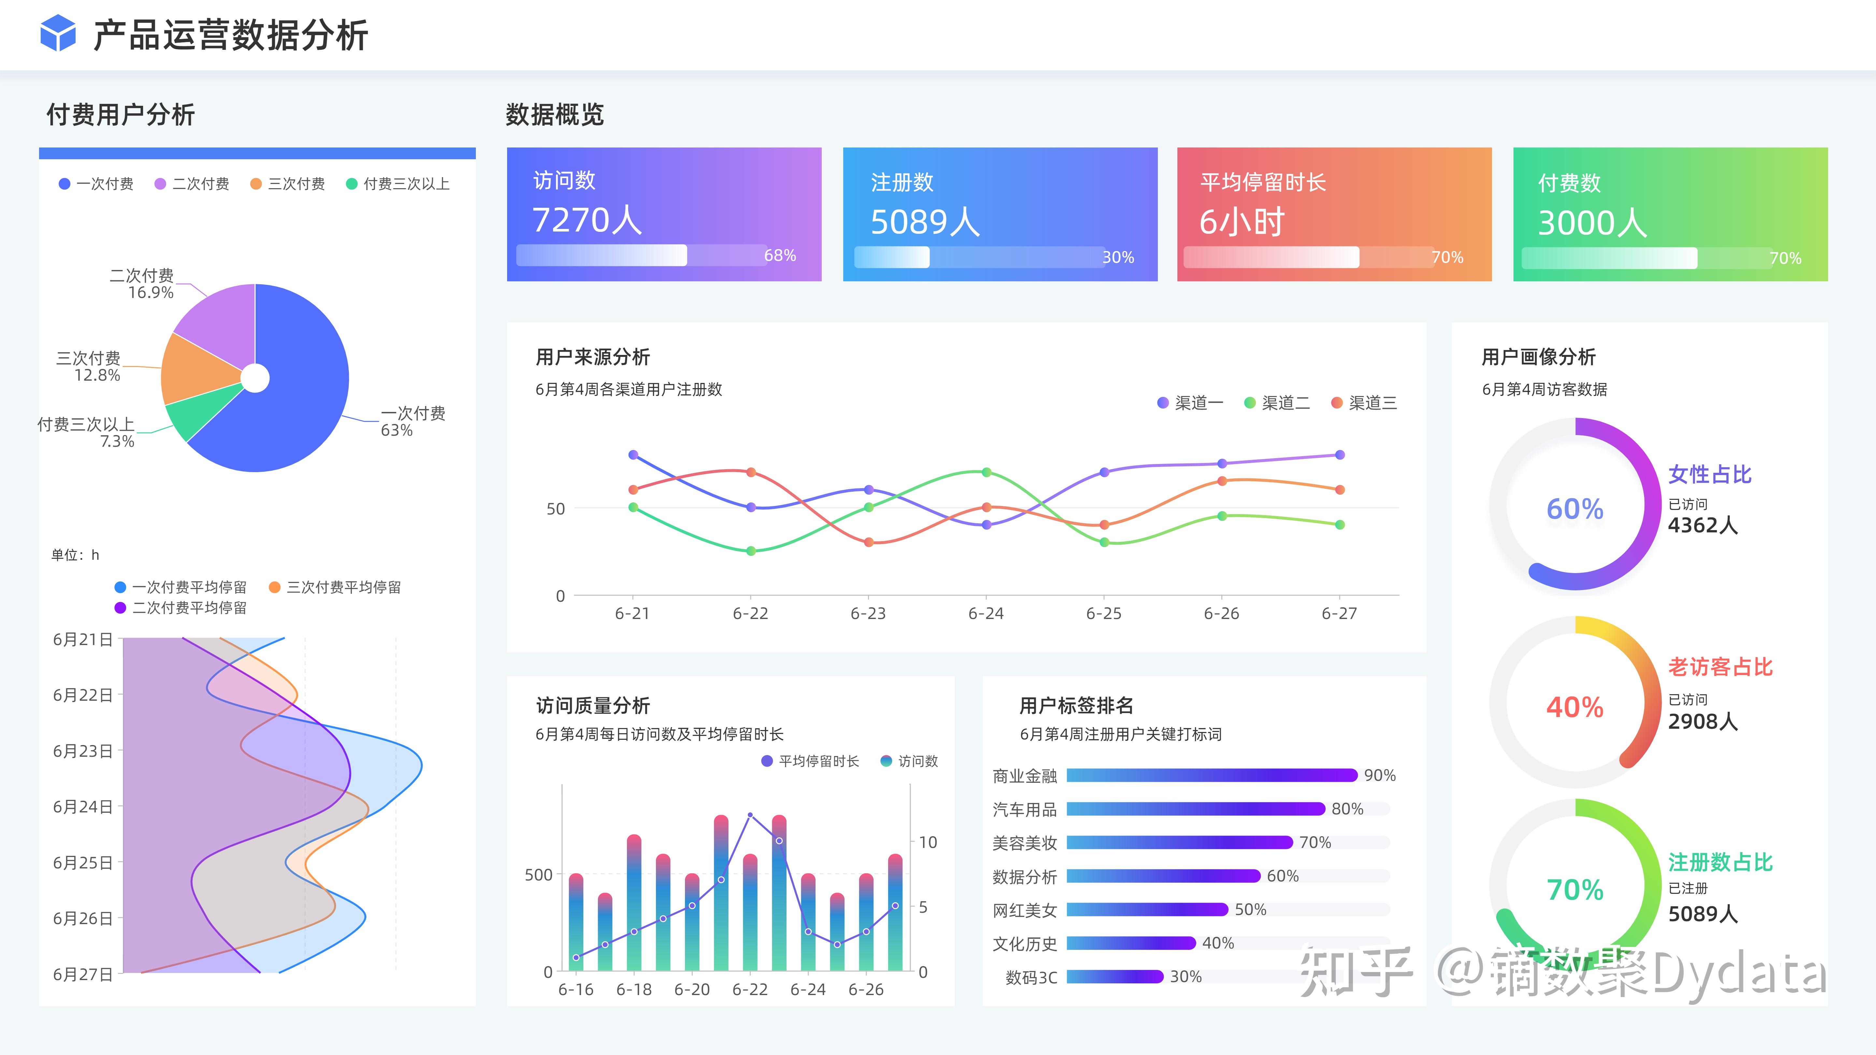Image resolution: width=1876 pixels, height=1055 pixels.
Task: Click the 6-20 bar in 访问质量分析
Action: click(692, 922)
